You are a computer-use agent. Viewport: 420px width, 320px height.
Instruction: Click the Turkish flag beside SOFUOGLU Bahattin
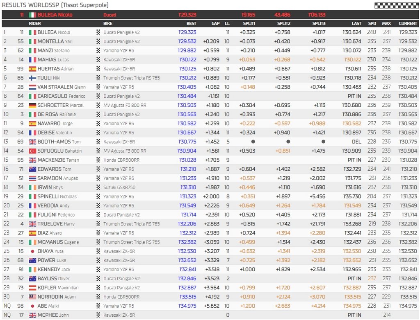click(x=32, y=151)
